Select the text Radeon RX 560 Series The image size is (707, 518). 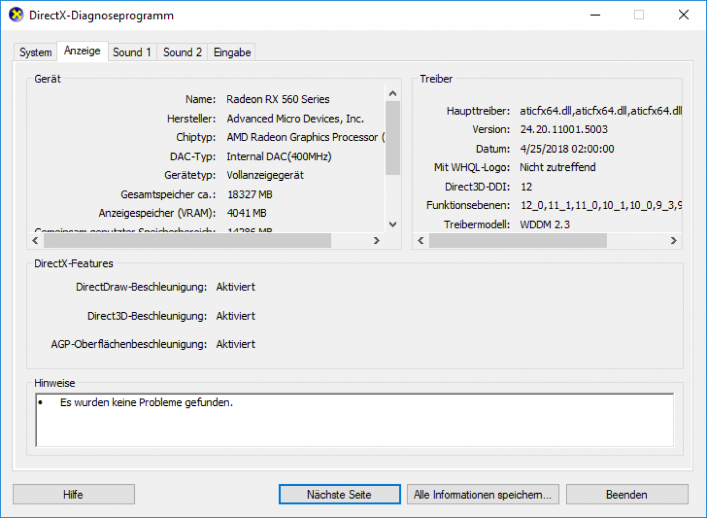coord(278,100)
